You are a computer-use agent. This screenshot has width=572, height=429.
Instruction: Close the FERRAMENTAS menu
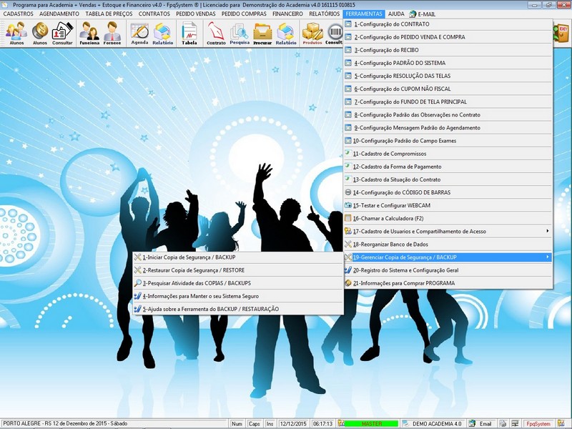[364, 14]
